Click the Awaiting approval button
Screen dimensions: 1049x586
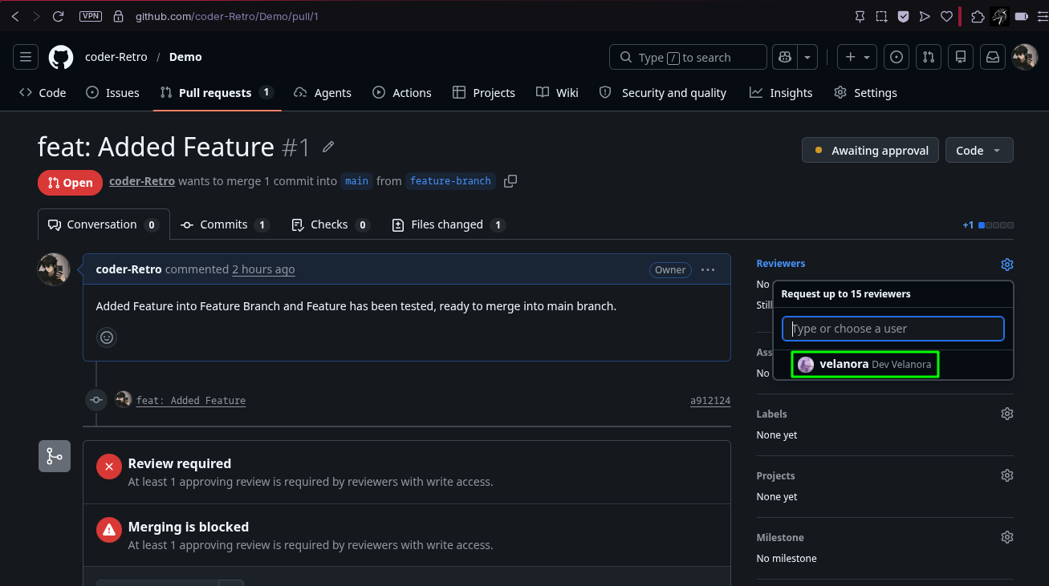pos(871,150)
